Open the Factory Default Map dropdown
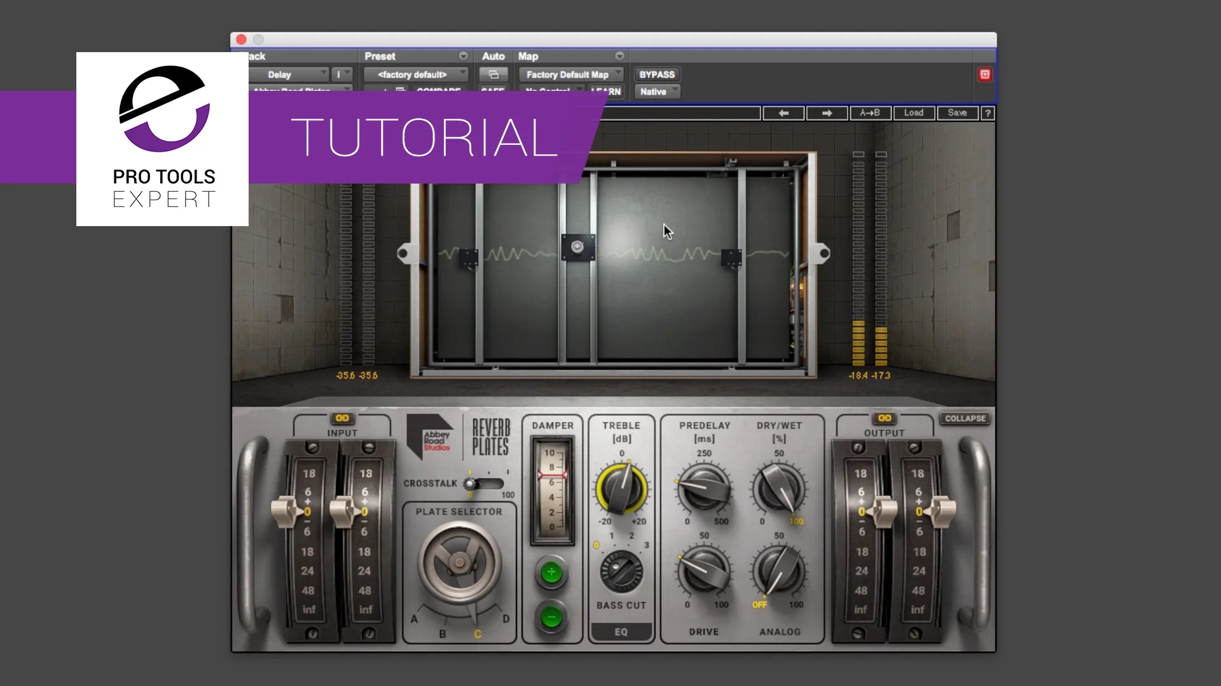Screen dimensions: 1221x686 click(570, 74)
